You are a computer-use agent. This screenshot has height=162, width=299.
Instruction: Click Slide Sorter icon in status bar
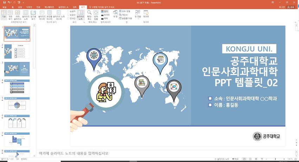pyautogui.click(x=250, y=159)
